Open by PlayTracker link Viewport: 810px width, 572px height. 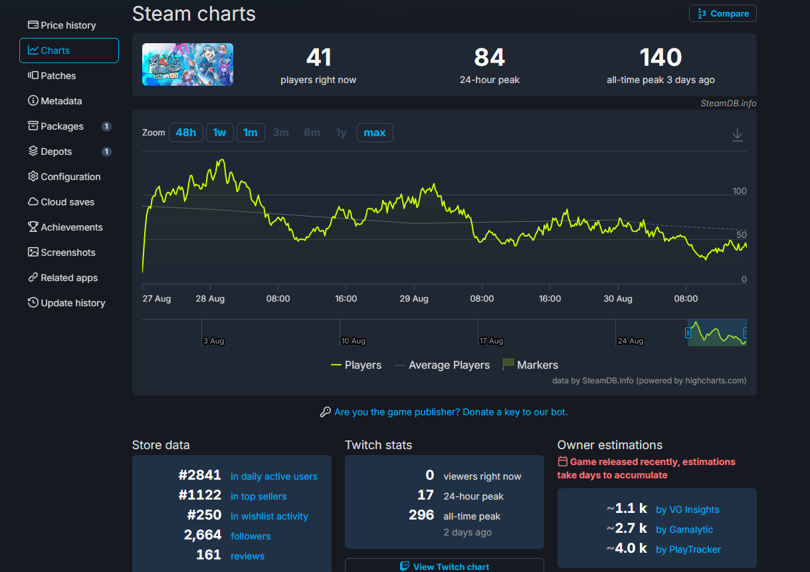pos(688,549)
